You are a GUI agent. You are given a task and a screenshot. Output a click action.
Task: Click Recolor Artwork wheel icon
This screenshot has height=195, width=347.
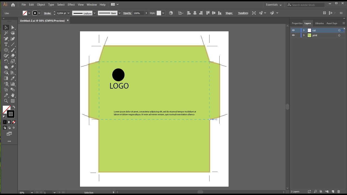coord(171,13)
